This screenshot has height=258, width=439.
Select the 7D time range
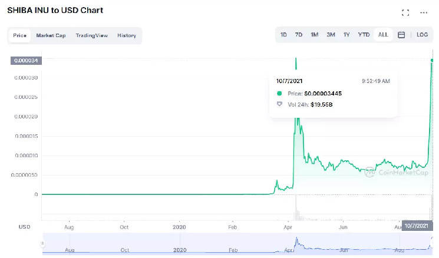(x=299, y=35)
